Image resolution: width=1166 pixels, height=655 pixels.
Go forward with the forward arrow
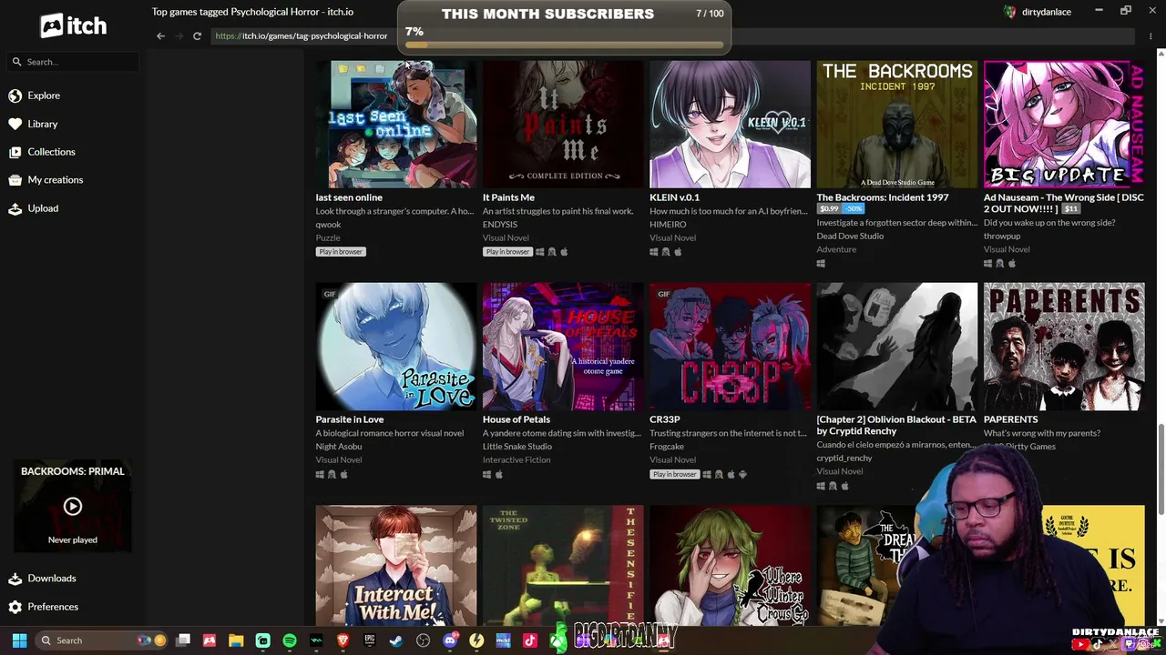click(179, 35)
